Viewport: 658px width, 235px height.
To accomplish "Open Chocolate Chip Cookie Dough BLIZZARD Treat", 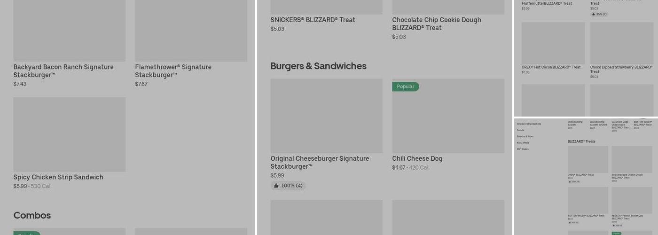I will (437, 23).
